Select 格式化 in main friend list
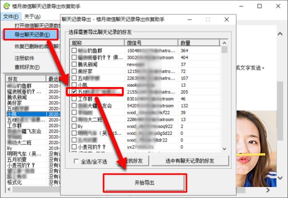Screen dimensions: 288x198 point(14,182)
